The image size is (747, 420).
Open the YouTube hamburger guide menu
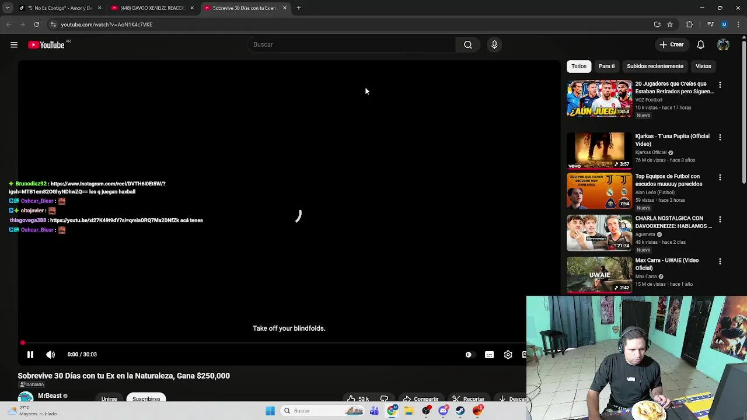[14, 45]
